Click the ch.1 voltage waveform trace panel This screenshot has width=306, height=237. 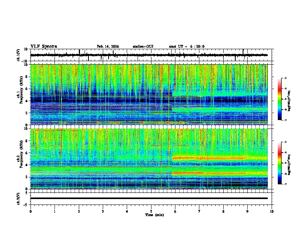click(x=151, y=55)
